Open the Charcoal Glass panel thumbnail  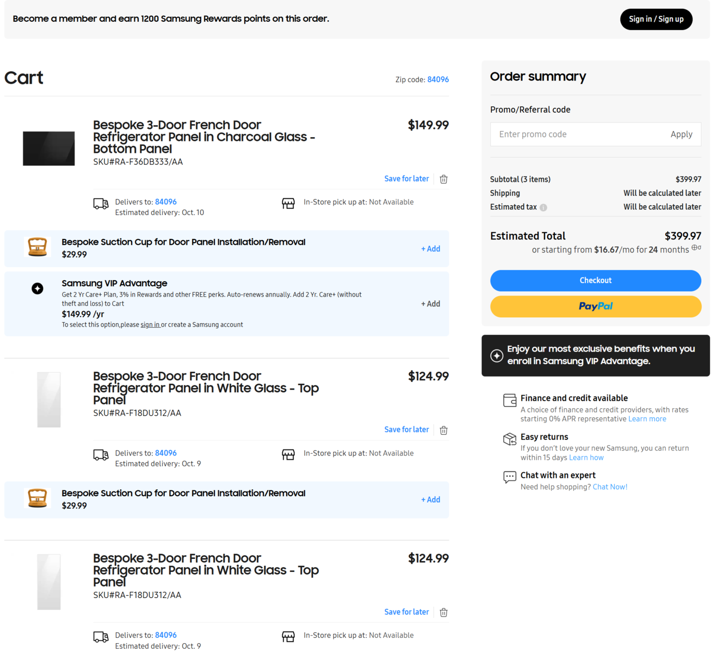tap(49, 148)
